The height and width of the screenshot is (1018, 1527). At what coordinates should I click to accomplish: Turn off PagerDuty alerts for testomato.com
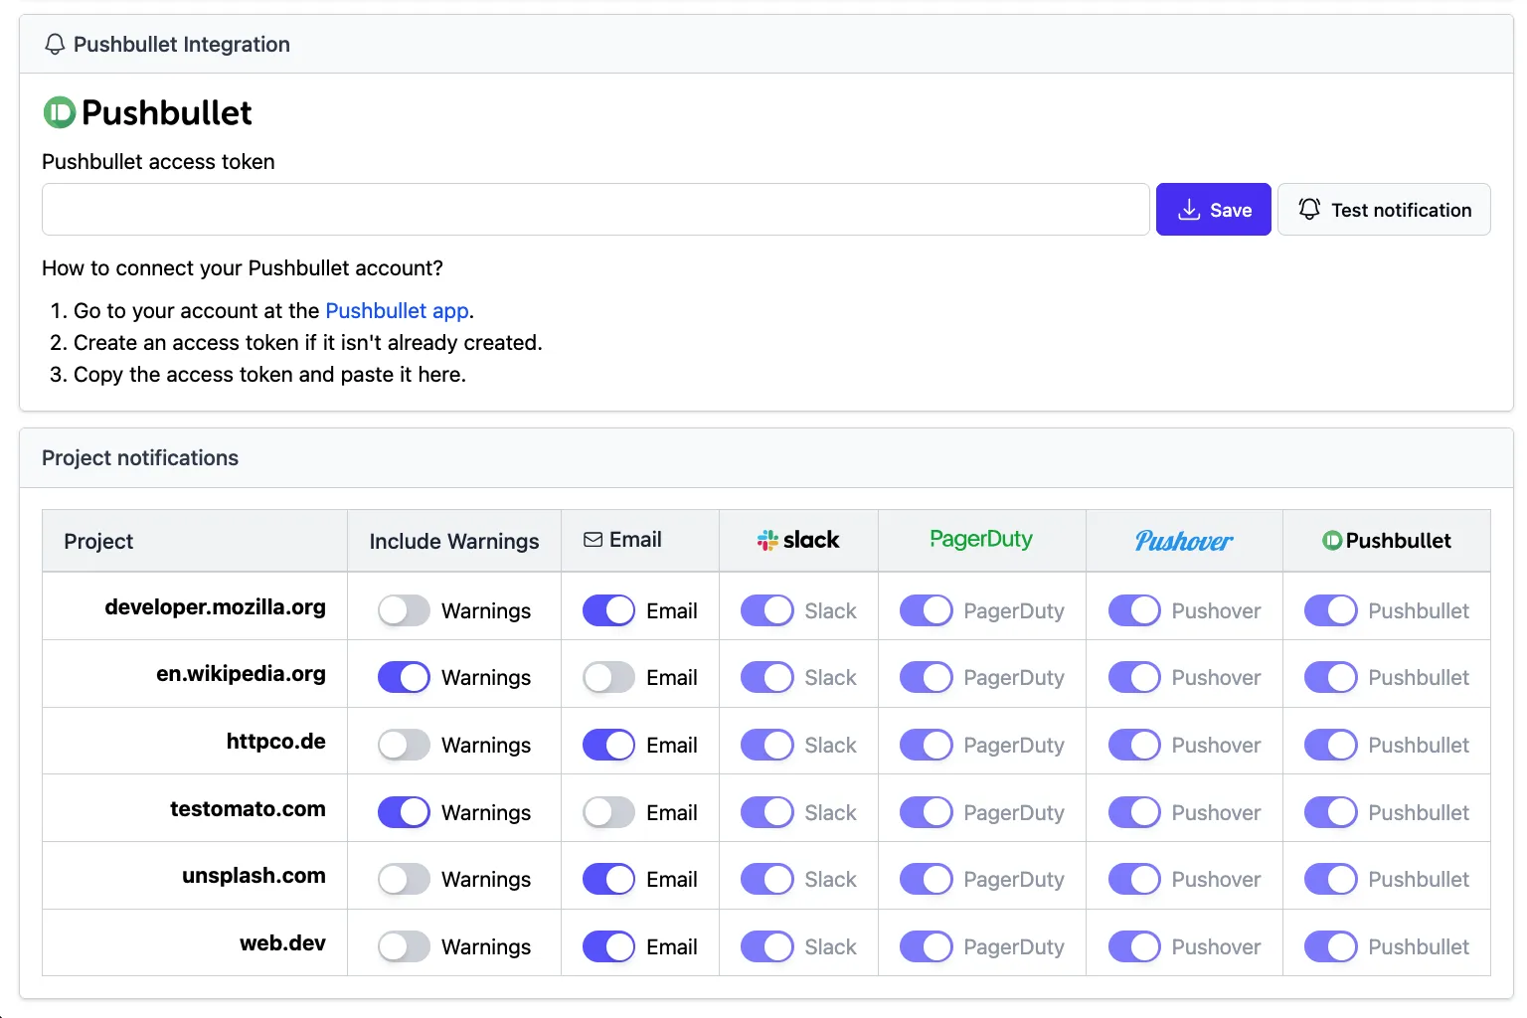coord(925,811)
